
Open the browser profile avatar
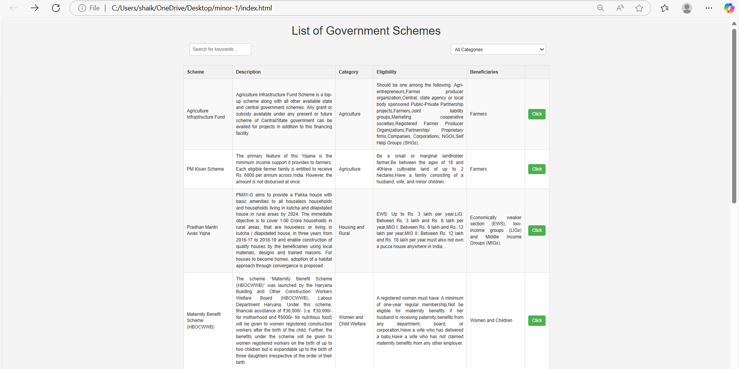pyautogui.click(x=687, y=8)
